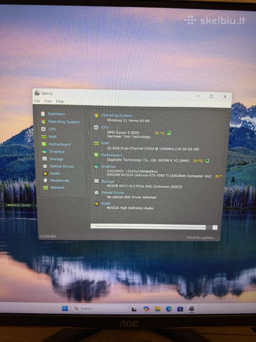Image resolution: width=256 pixels, height=342 pixels.
Task: Click the speaker icon next to summary Audio heading
Action: 97,203
